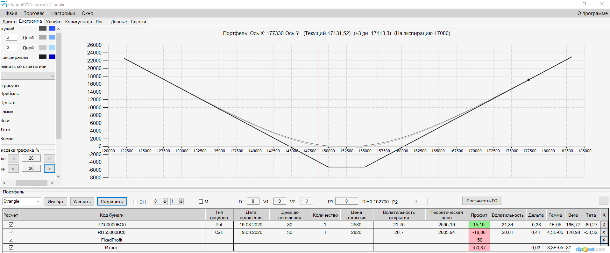The image size is (610, 253).
Task: Click the 'Профит' column header
Action: coord(479,215)
